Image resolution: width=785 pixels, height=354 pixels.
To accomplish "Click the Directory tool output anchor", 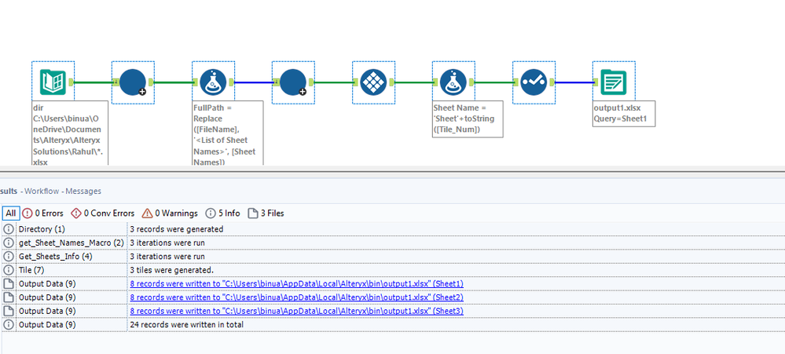I will click(71, 82).
